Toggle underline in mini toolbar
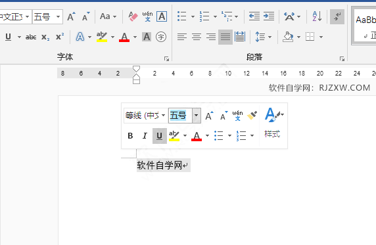376x245 pixels. 160,136
